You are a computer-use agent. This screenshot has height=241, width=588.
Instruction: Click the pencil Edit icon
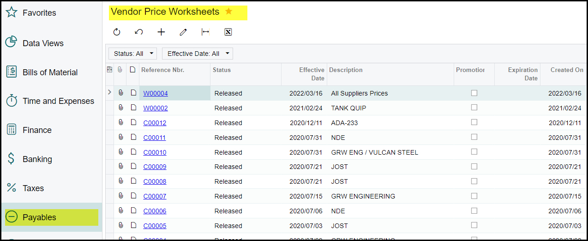(183, 32)
